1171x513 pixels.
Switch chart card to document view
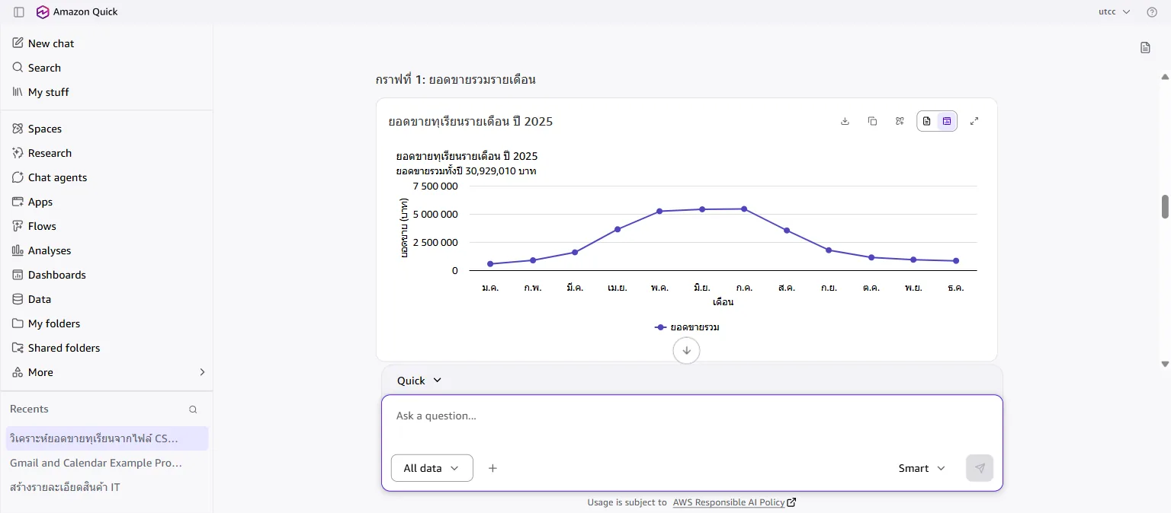(x=927, y=121)
